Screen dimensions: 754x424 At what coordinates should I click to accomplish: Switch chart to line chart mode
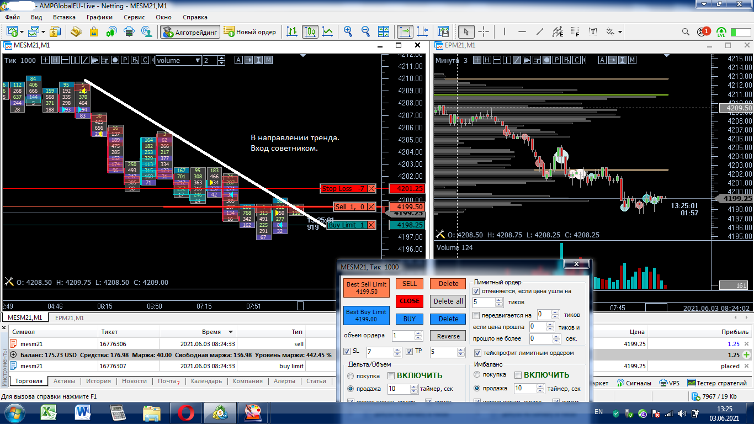click(328, 32)
